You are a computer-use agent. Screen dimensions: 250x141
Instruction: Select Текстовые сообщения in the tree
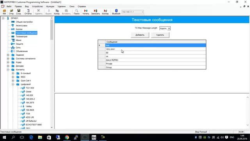tap(27, 33)
